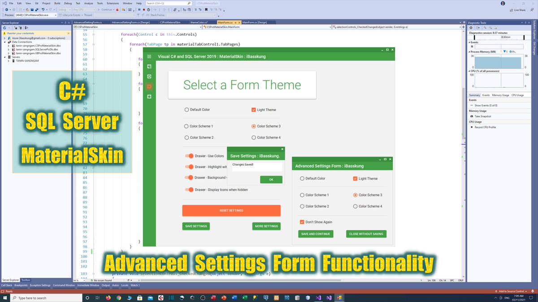Click the Visual Studio search box
Image resolution: width=538 pixels, height=302 pixels.
[170, 3]
